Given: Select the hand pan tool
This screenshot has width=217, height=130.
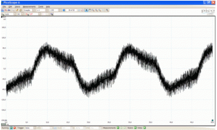Looking at the screenshot, I should click(x=90, y=10).
